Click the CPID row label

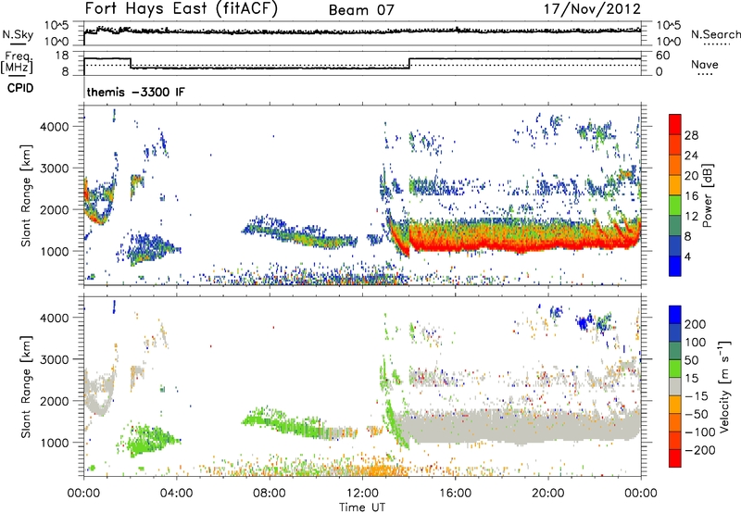20,88
